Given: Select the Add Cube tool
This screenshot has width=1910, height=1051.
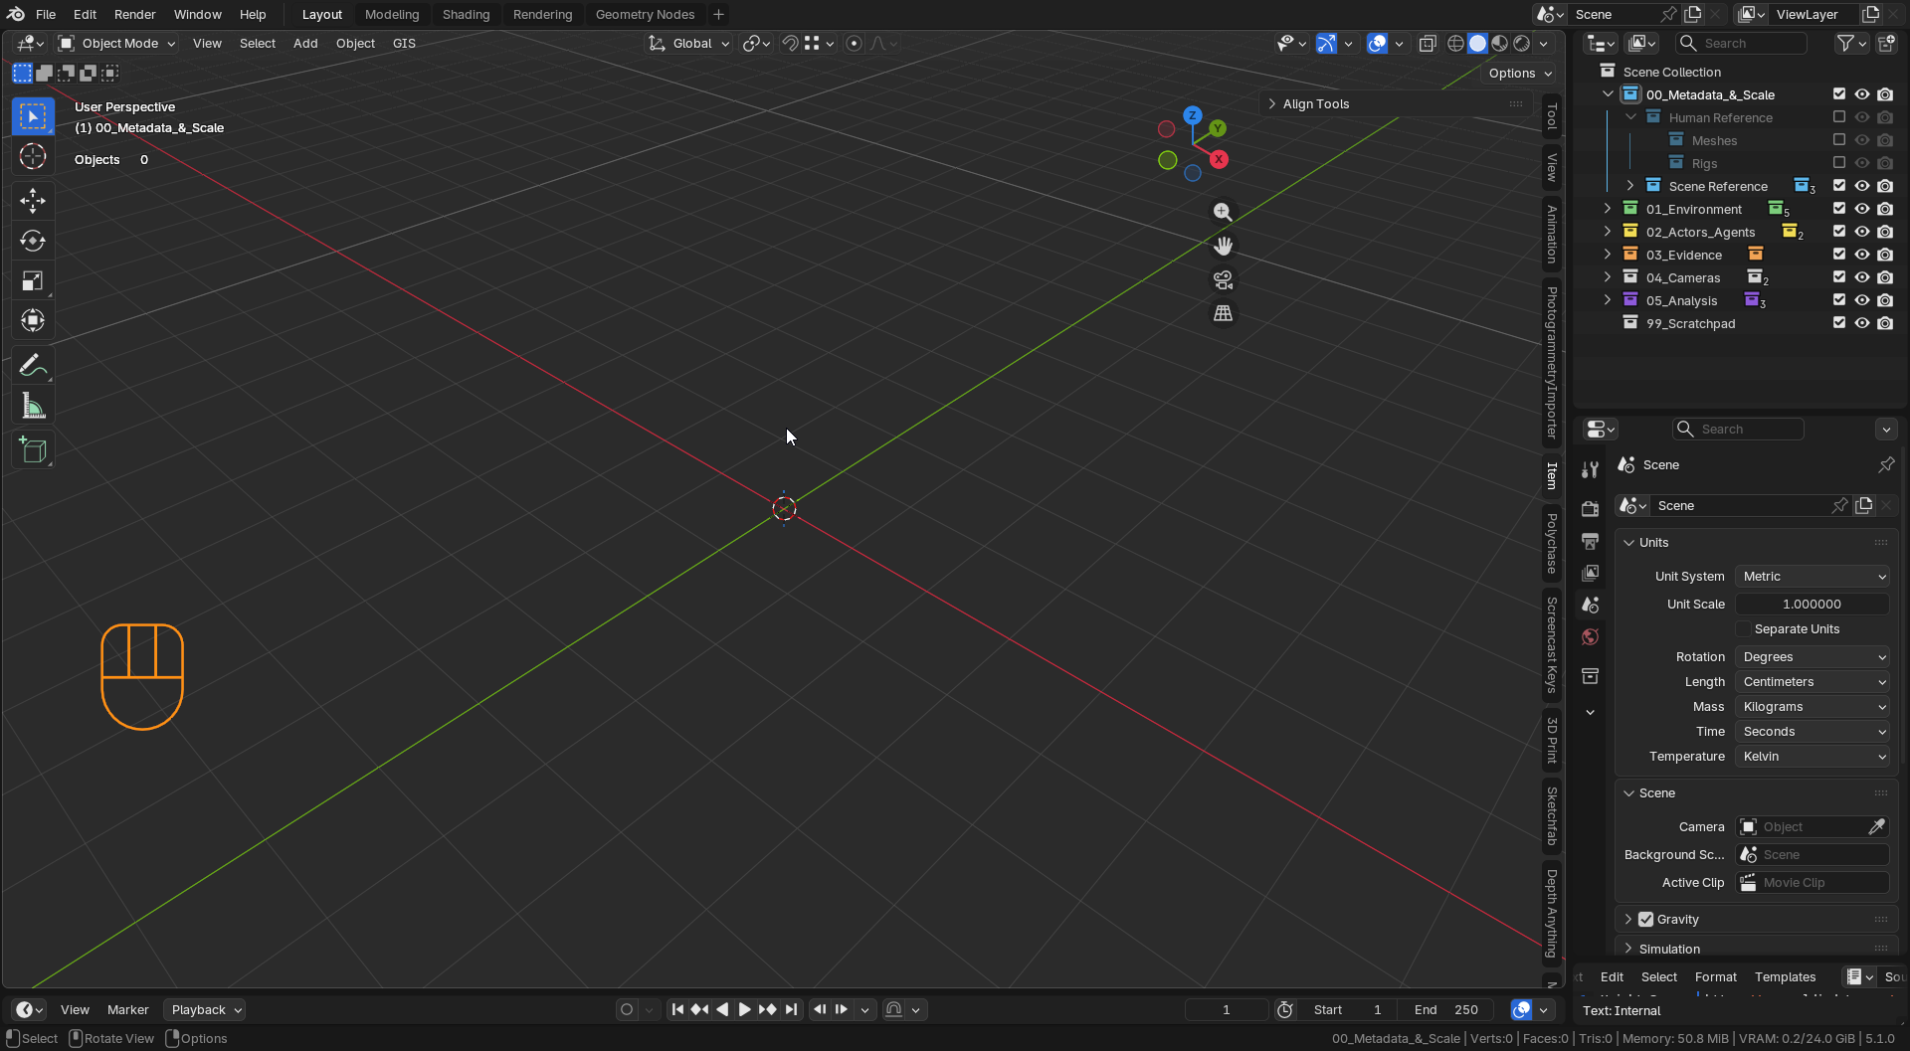Looking at the screenshot, I should coord(33,450).
